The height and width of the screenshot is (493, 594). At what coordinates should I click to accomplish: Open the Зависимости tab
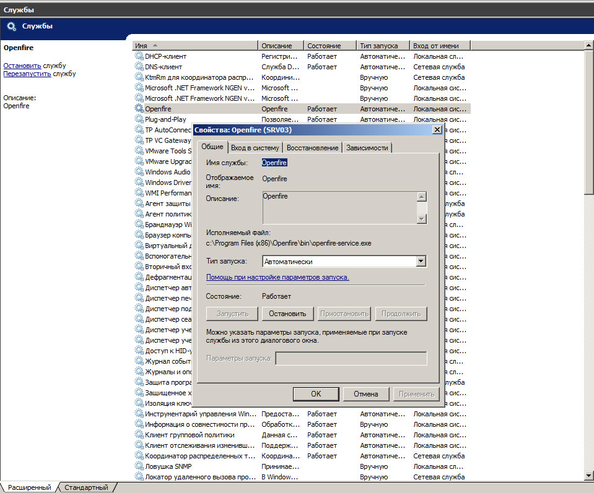coord(367,148)
